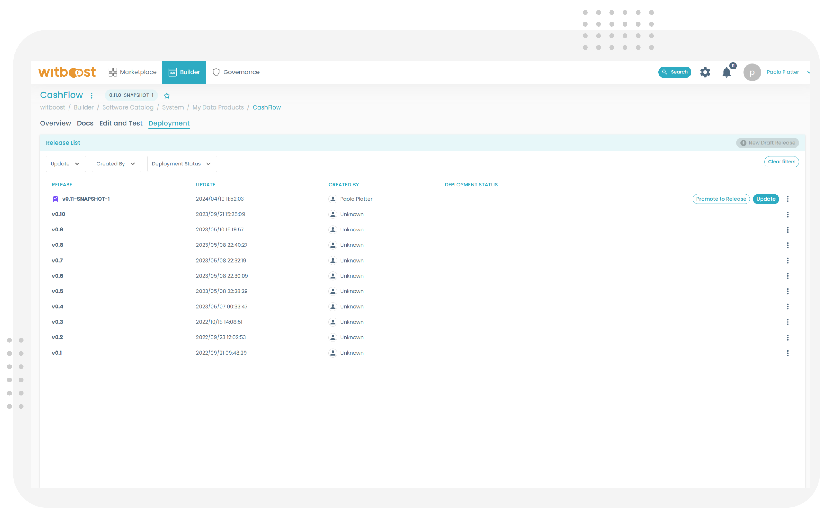Promote v0.11-SNAPSHOT-1 to release
830x519 pixels.
point(721,199)
